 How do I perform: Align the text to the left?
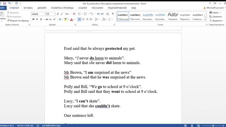[x=79, y=19]
